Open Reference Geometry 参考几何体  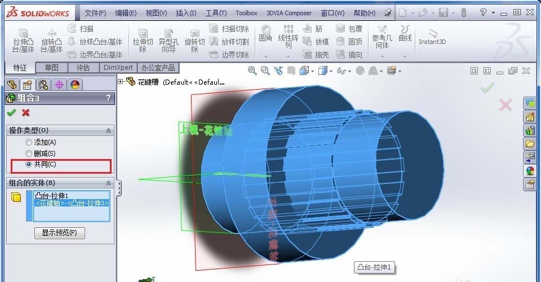pos(382,37)
